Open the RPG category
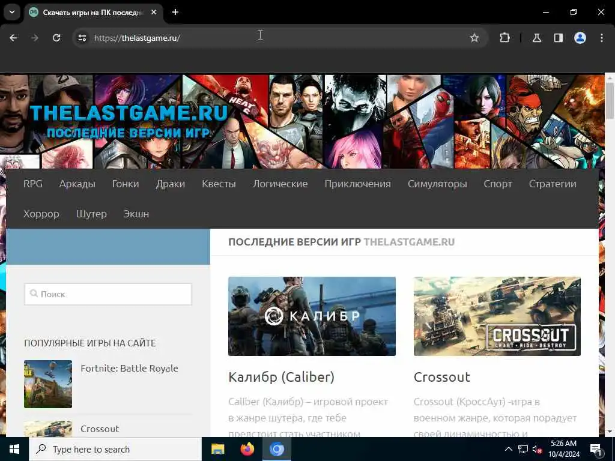615x461 pixels. [x=33, y=184]
